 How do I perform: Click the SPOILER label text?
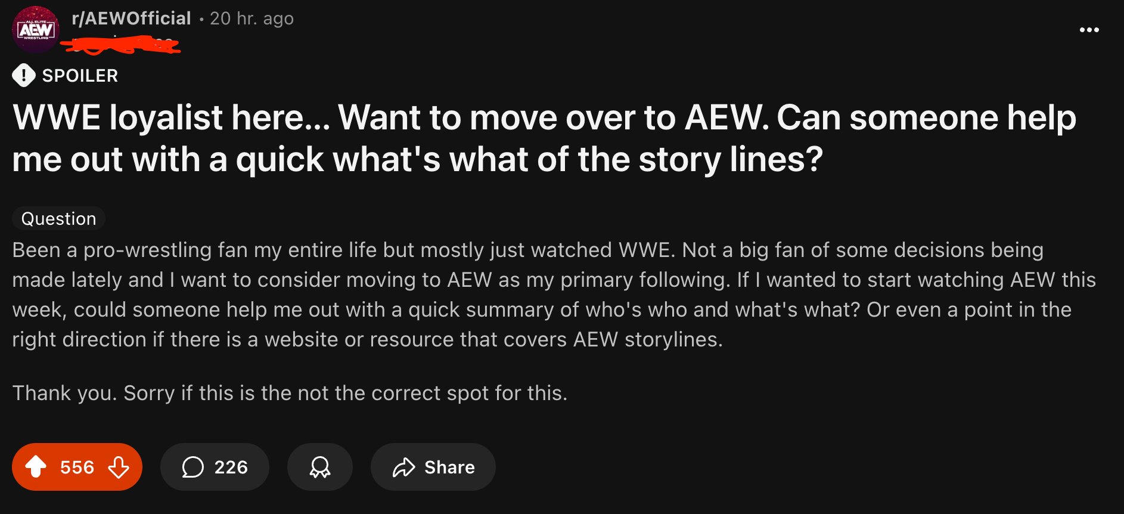80,76
